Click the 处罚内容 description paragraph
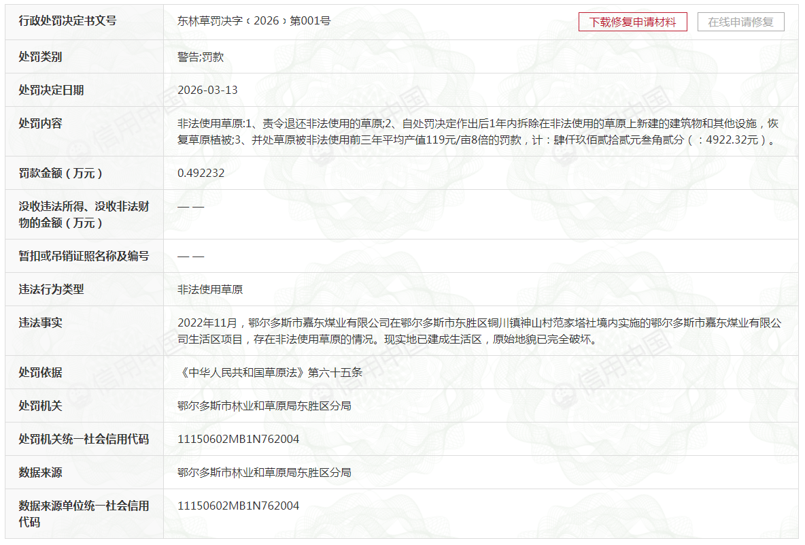This screenshot has width=805, height=545. [477, 132]
